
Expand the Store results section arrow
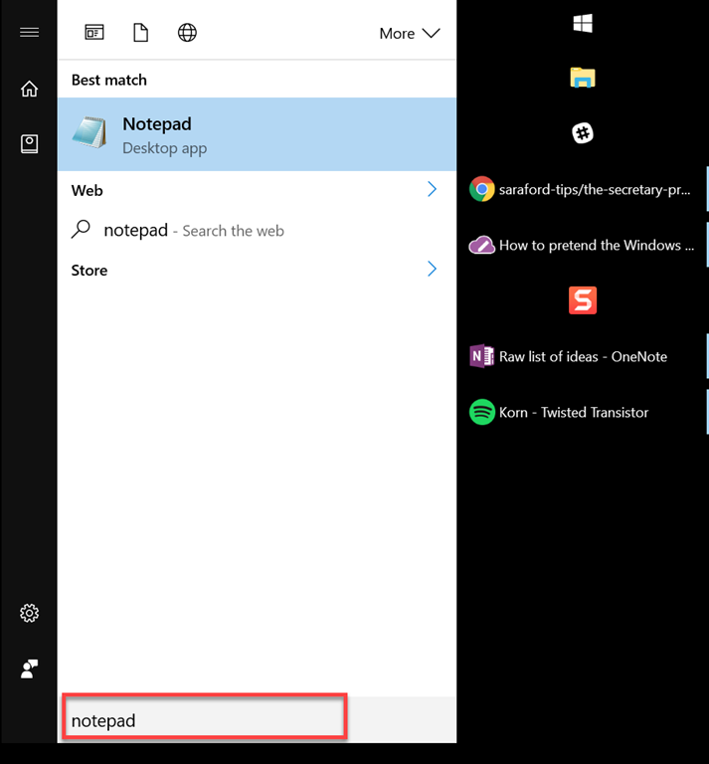(432, 269)
